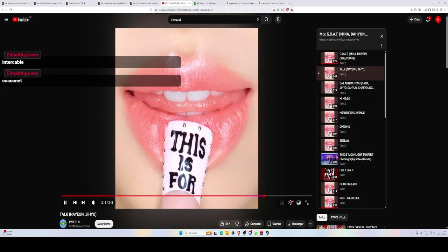Start voice search with microphone icon
Viewport: 448px width, 252px height.
(x=278, y=20)
